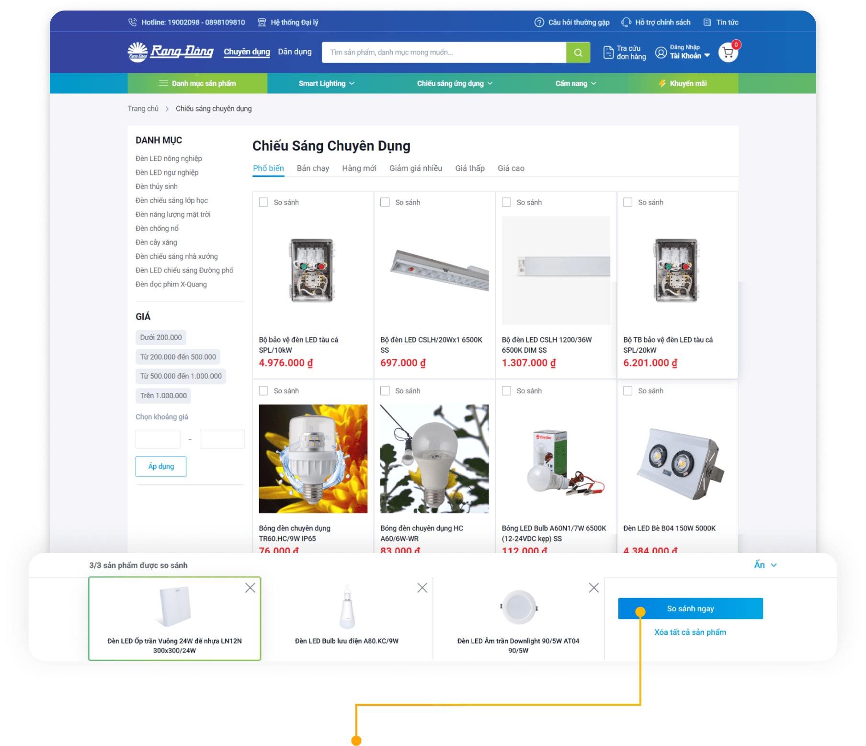Click the dealer system store icon
This screenshot has height=746, width=866.
[x=262, y=23]
